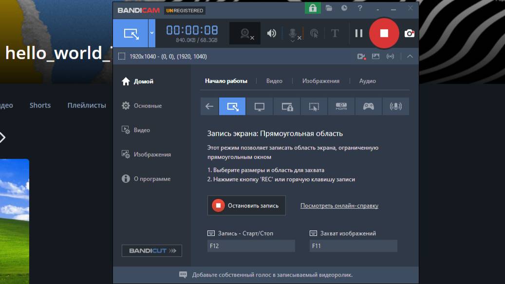Toggle mouse click effect icon
This screenshot has width=505, height=284.
(314, 33)
